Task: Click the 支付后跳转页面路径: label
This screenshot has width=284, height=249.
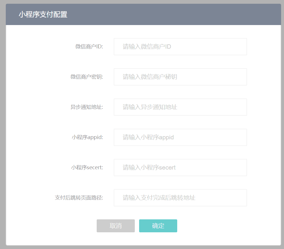Action: coord(79,198)
